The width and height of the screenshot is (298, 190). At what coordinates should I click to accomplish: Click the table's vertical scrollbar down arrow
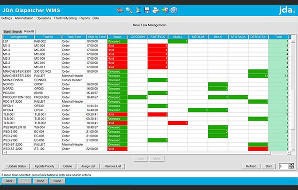(x=293, y=149)
